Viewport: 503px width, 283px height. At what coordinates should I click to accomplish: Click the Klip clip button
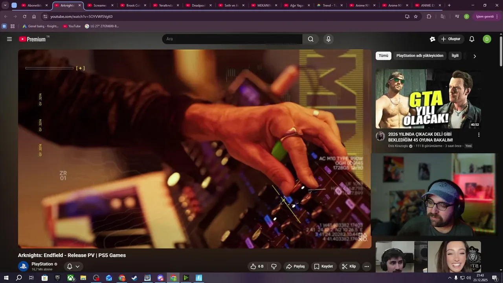click(349, 266)
